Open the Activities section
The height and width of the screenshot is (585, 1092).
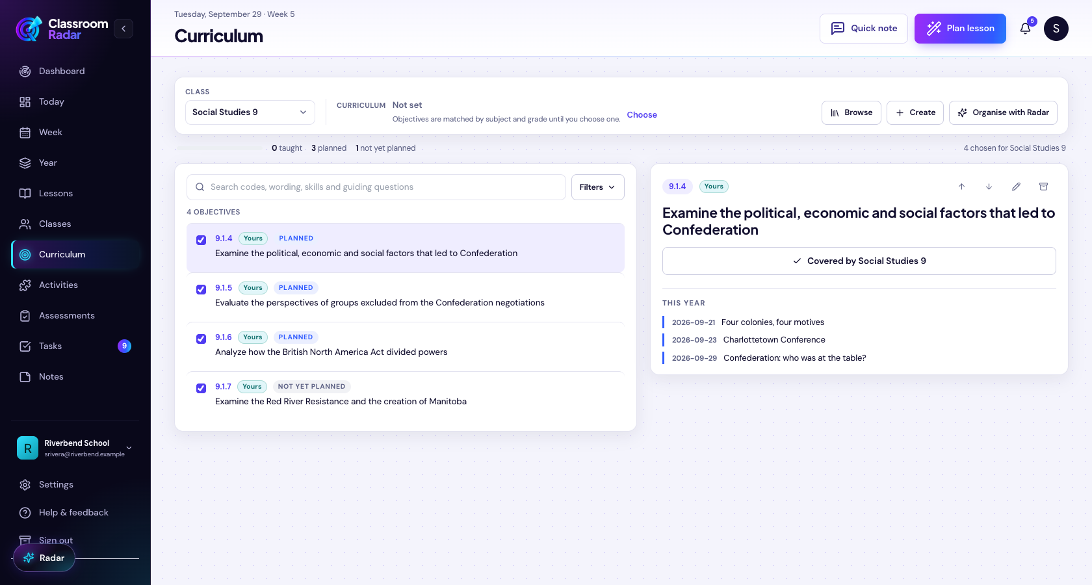[75, 285]
